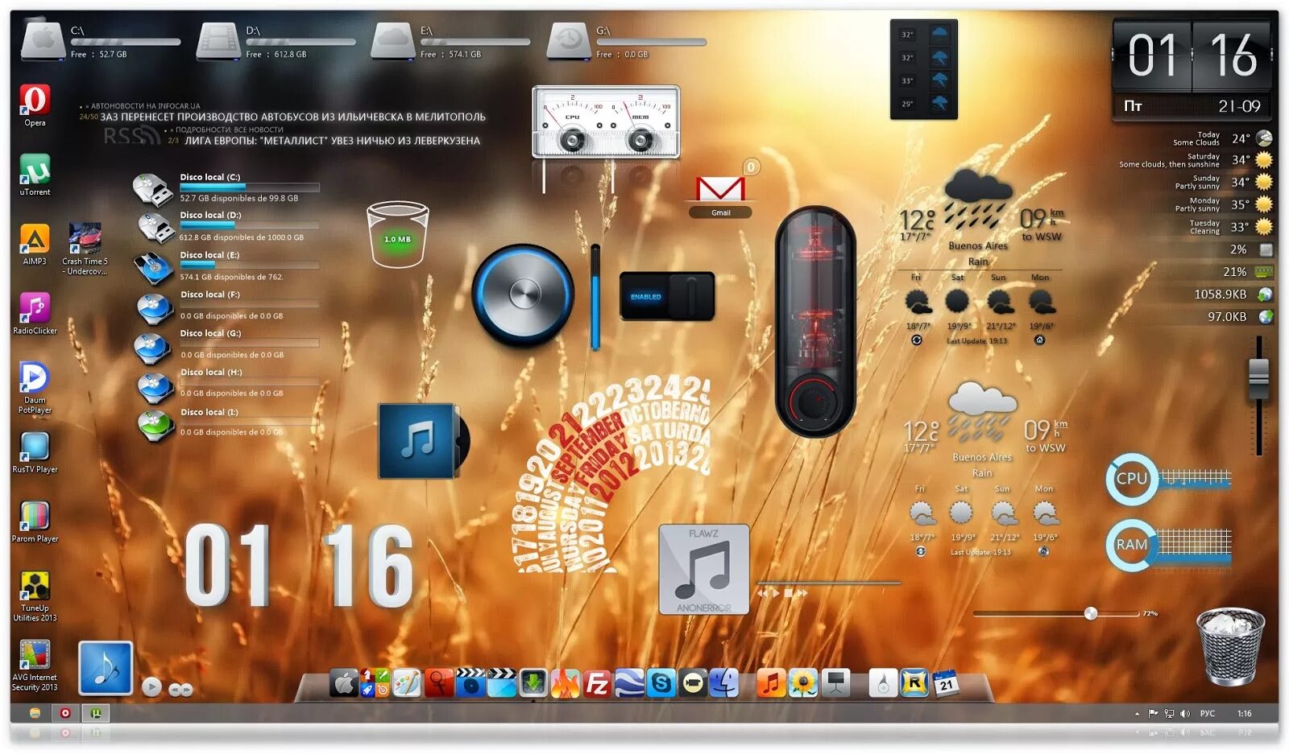Flip the ENABLED switch widget

pyautogui.click(x=667, y=296)
